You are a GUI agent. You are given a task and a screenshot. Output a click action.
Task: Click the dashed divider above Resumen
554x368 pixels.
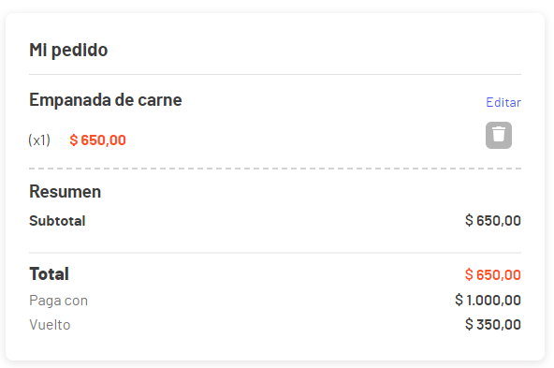point(275,169)
